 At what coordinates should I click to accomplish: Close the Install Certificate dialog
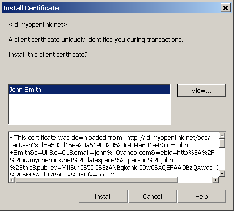click(x=225, y=8)
